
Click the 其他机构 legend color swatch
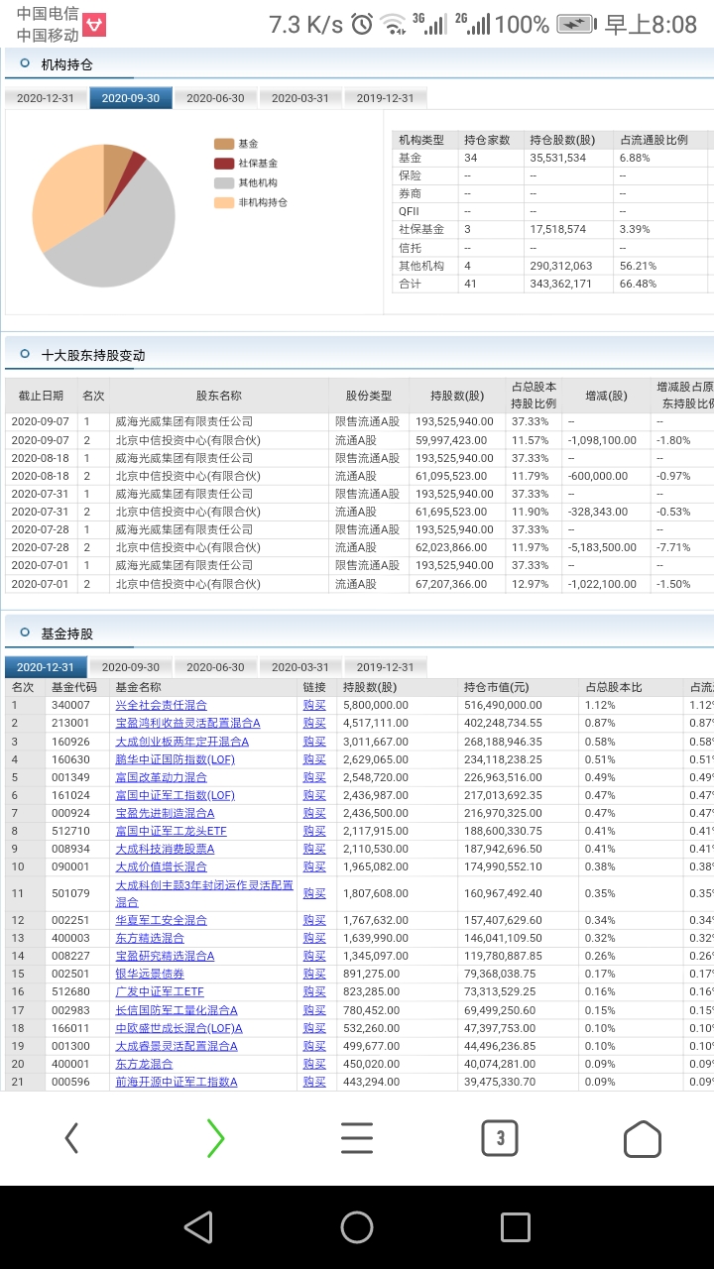click(224, 182)
